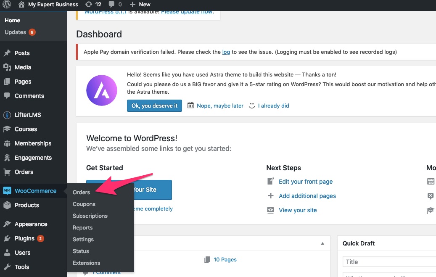Click the Nope, maybe later link
The height and width of the screenshot is (277, 436).
coord(220,106)
